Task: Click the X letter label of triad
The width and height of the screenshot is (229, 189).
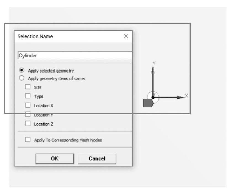Action: pos(187,95)
